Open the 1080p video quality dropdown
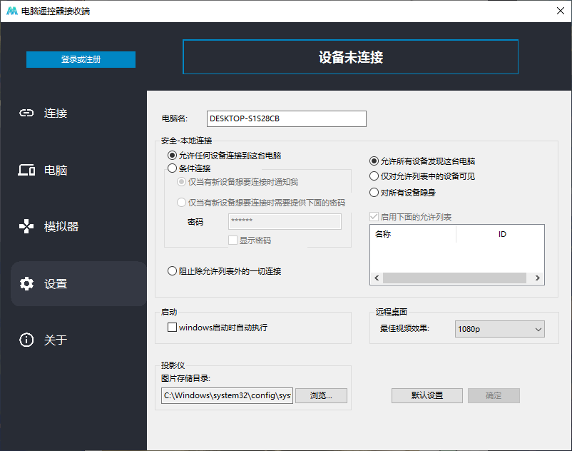Viewport: 572px width, 451px height. pyautogui.click(x=499, y=329)
